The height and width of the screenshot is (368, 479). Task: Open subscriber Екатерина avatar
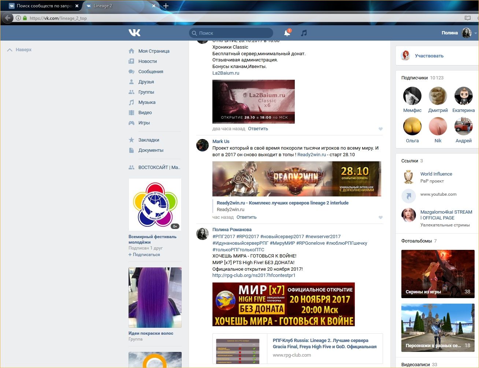point(464,96)
